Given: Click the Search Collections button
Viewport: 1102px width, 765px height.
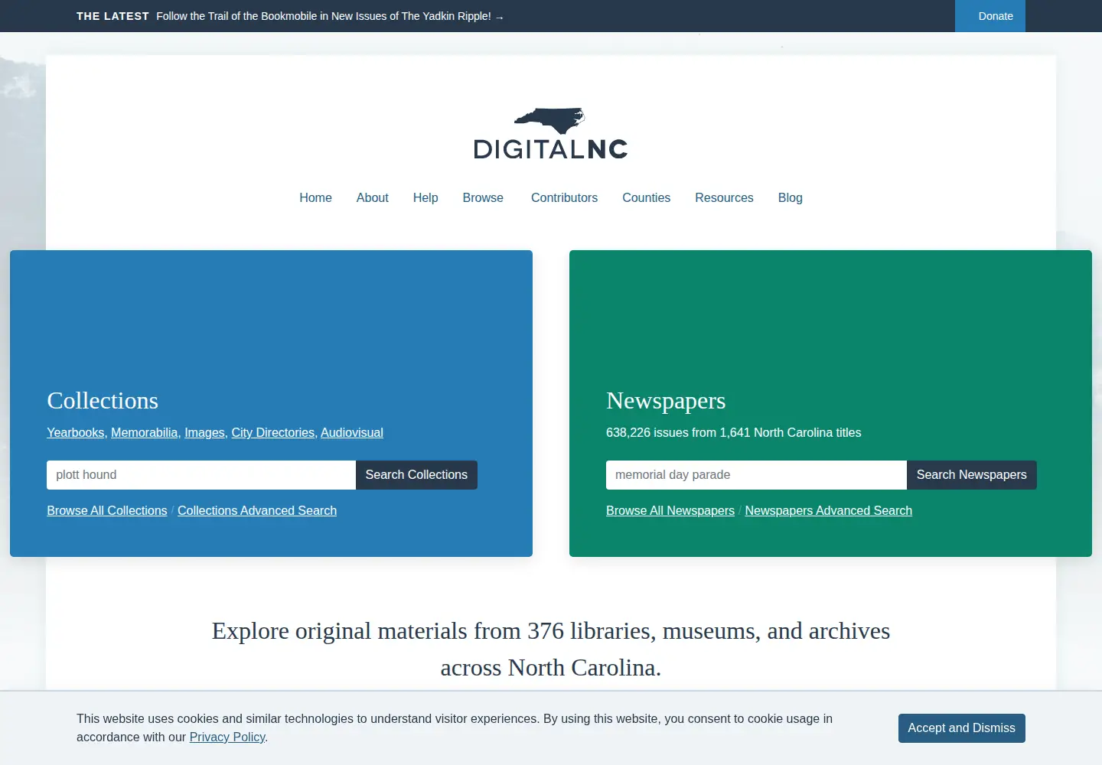Looking at the screenshot, I should (416, 475).
